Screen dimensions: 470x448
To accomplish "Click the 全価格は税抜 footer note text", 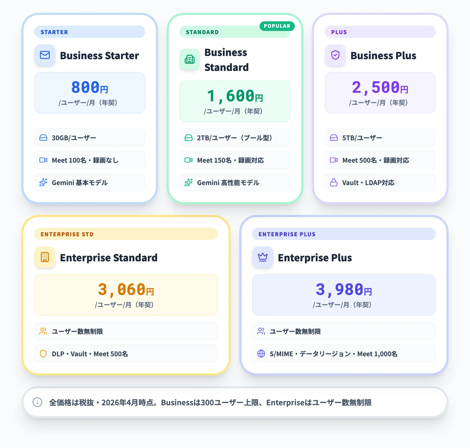I will pyautogui.click(x=210, y=402).
